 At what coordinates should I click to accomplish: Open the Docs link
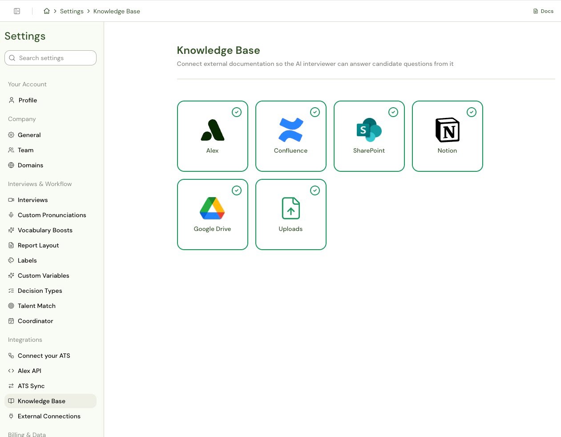[543, 11]
